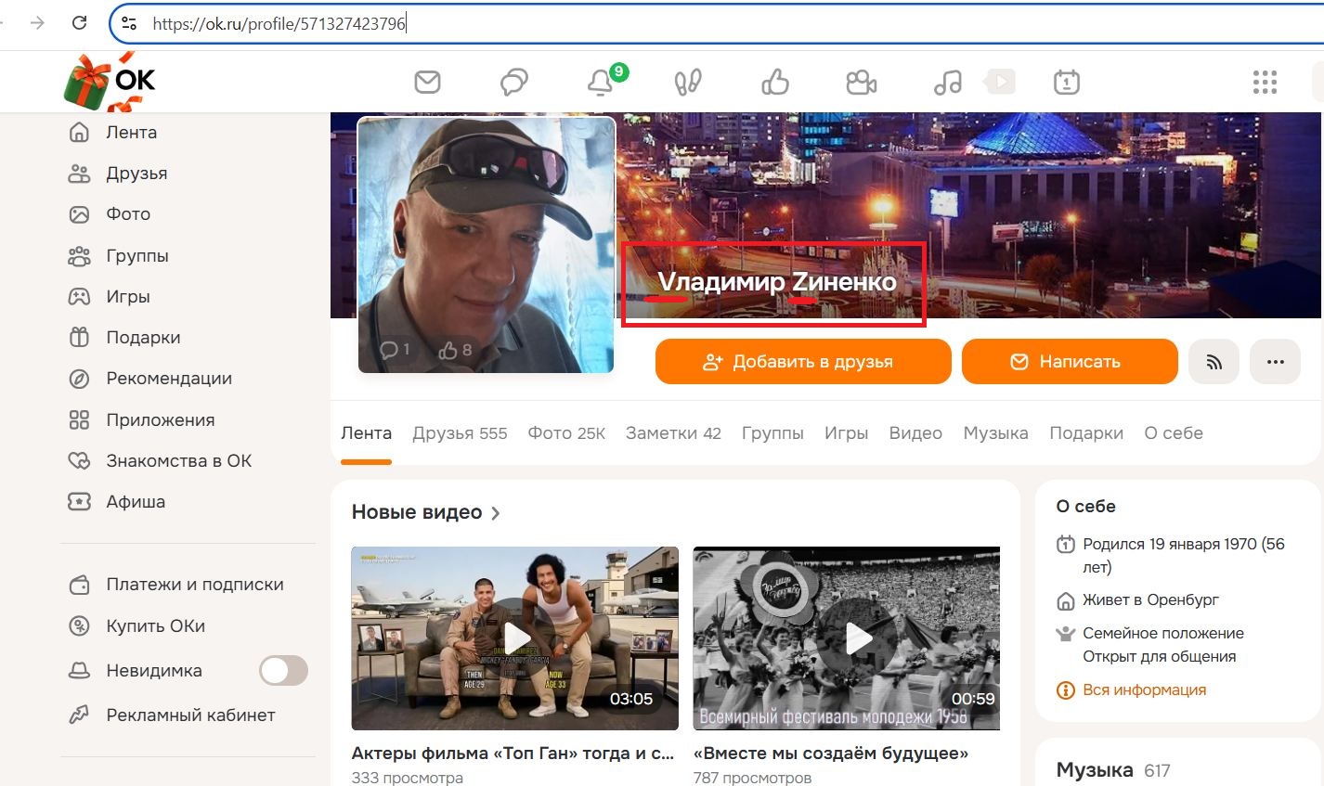Open ratings thumbs-up icon in top bar
1324x786 pixels.
click(775, 83)
